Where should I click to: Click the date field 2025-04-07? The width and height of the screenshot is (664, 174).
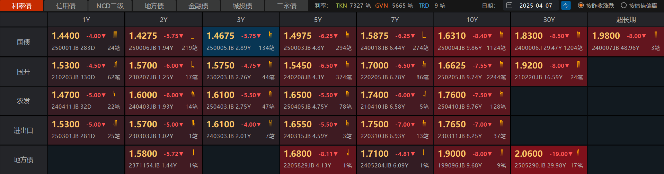pos(536,6)
